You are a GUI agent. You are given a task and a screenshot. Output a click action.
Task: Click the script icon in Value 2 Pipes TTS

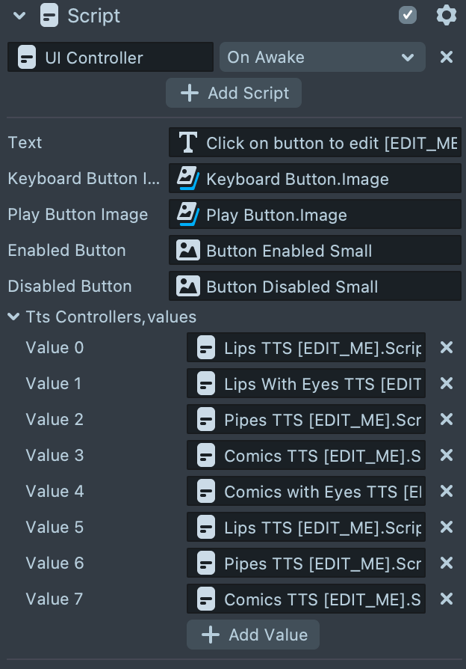(x=206, y=420)
